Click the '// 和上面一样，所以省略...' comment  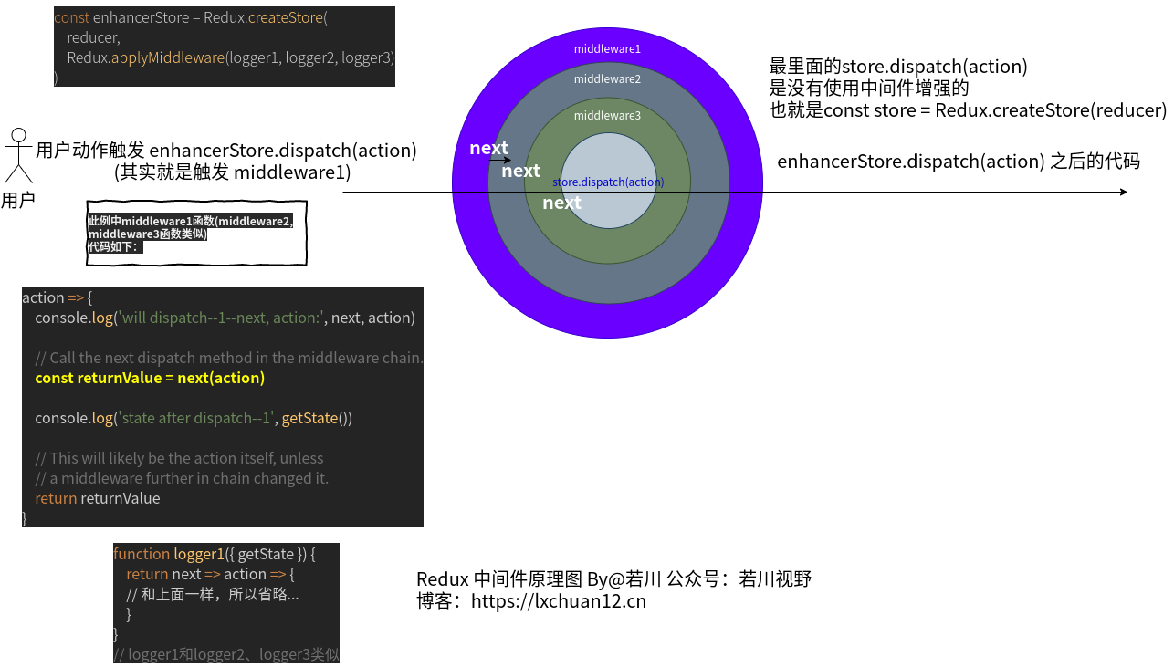[x=213, y=595]
